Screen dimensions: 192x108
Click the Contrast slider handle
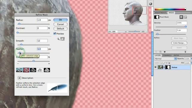coord(17,32)
